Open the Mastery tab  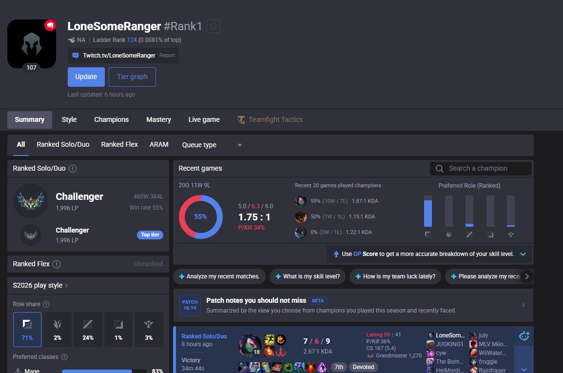tap(158, 119)
